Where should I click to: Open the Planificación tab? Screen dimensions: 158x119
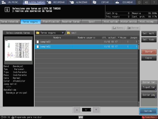51,22
